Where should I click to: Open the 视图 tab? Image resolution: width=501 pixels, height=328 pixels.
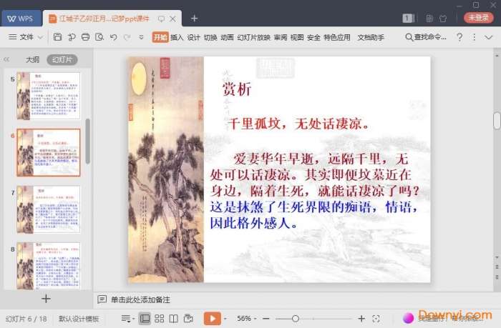(x=297, y=37)
